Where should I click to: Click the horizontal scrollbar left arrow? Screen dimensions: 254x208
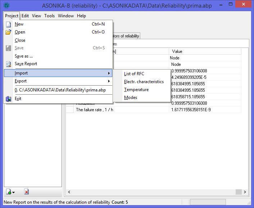pos(68,192)
